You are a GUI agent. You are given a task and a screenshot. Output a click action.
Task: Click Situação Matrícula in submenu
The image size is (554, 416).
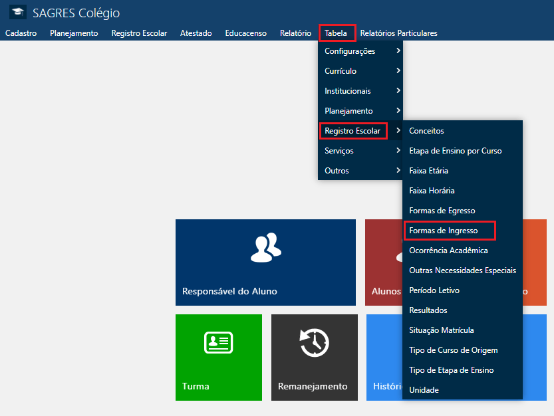click(x=441, y=330)
